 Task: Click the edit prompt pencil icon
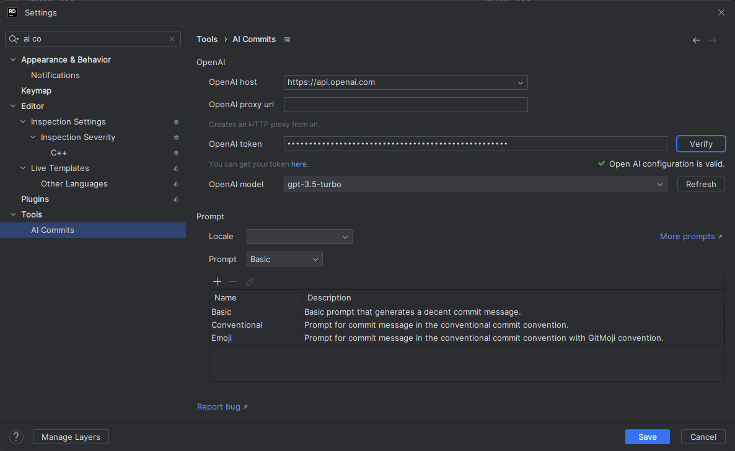250,282
